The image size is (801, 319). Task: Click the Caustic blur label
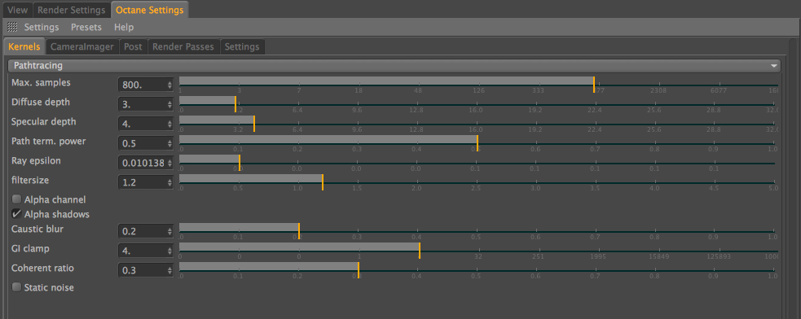click(37, 229)
